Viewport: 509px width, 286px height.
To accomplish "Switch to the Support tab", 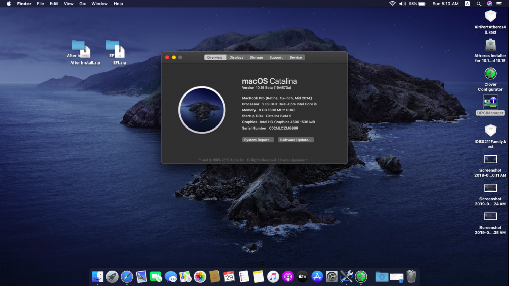I will [x=276, y=57].
